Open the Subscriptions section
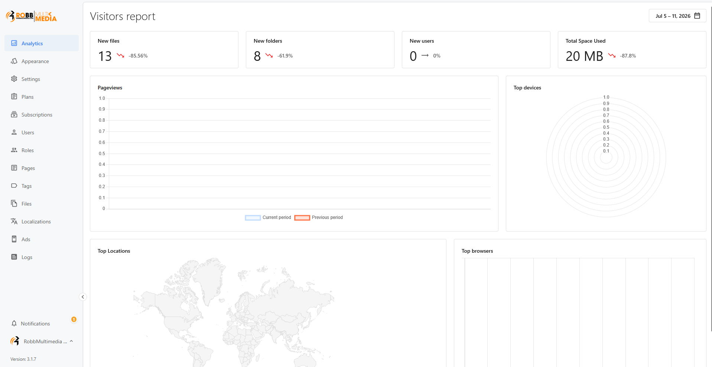Screen dimensions: 712x367 pos(42,114)
